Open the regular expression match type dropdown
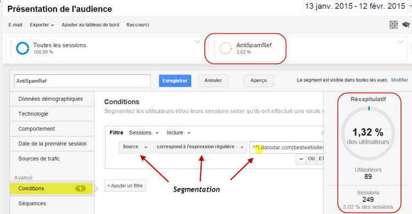The image size is (412, 214). tap(200, 147)
